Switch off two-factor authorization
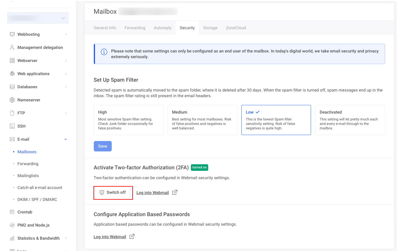The image size is (397, 251). point(113,193)
